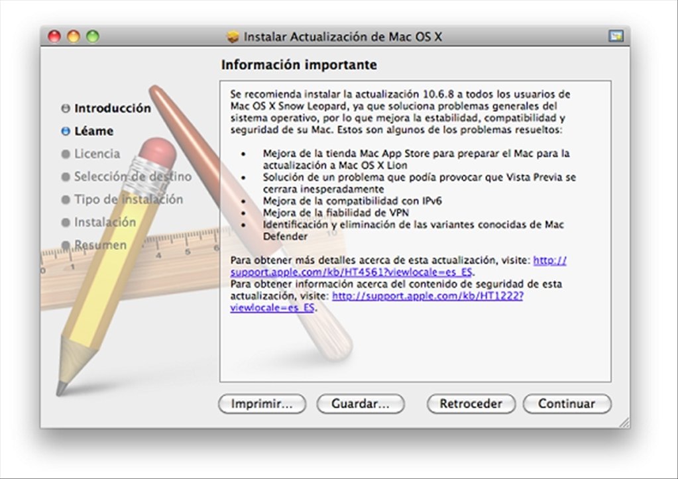The width and height of the screenshot is (678, 479).
Task: Open the support.apple.com HT1222 security link
Action: coord(427,296)
